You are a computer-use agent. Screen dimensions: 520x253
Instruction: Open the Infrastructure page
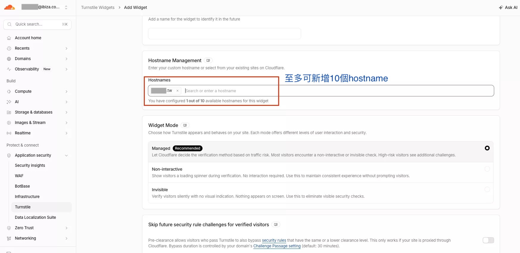[x=27, y=197]
